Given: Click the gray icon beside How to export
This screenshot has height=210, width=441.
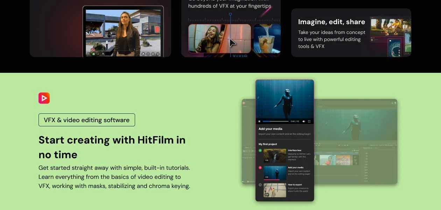Looking at the screenshot, I should [x=260, y=185].
